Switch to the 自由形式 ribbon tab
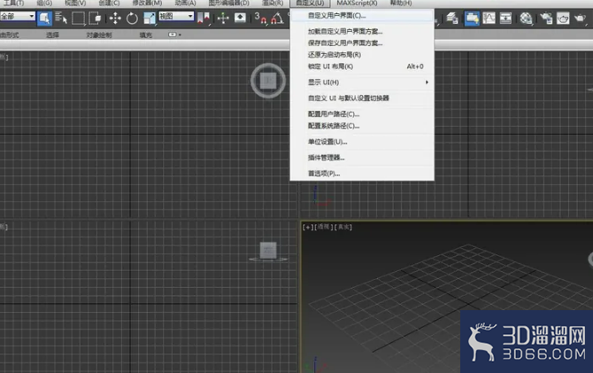The height and width of the screenshot is (373, 593). [10, 35]
